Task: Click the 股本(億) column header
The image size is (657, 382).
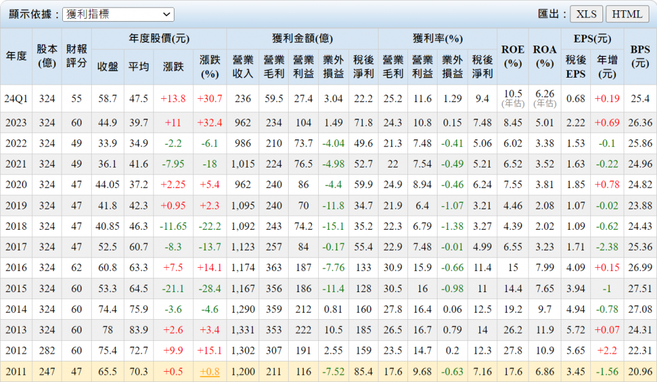Action: (46, 56)
